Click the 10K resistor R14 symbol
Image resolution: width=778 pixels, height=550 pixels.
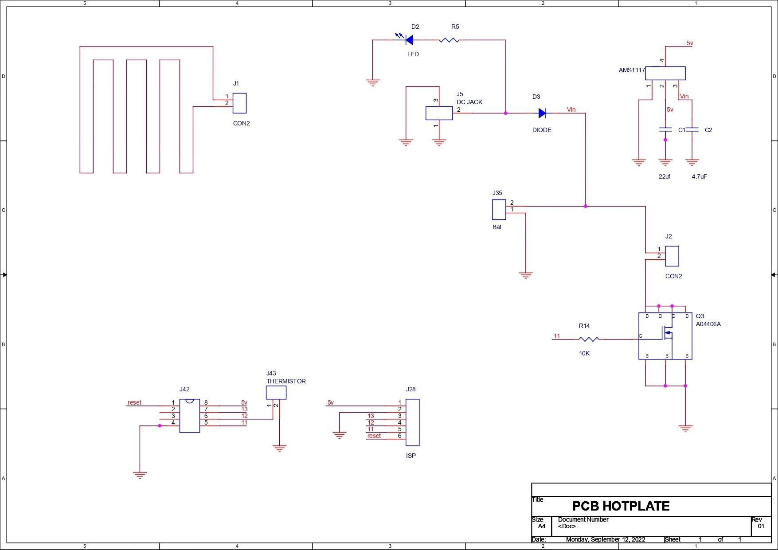[x=589, y=339]
